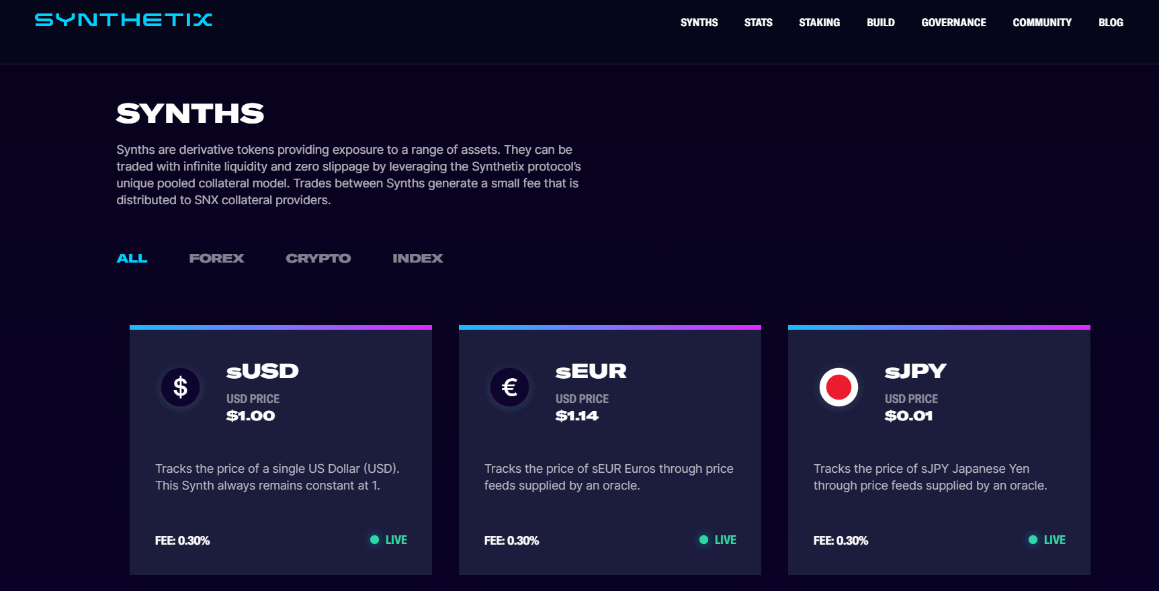The width and height of the screenshot is (1159, 591).
Task: Filter synths by FOREX tab
Action: pos(216,259)
